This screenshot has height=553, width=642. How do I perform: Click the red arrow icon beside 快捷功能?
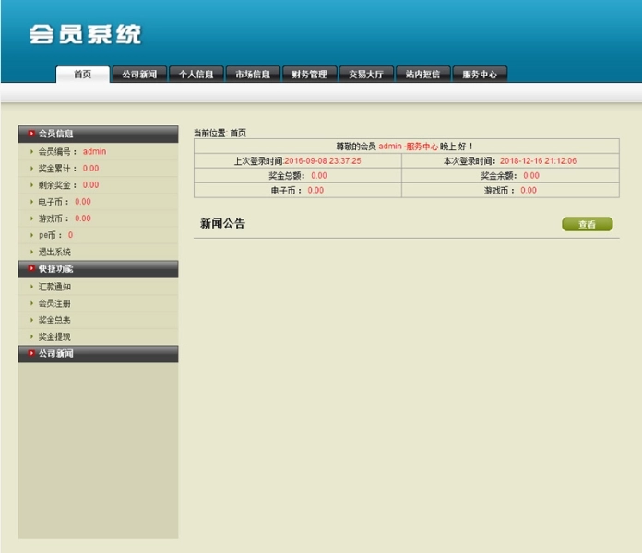point(31,268)
